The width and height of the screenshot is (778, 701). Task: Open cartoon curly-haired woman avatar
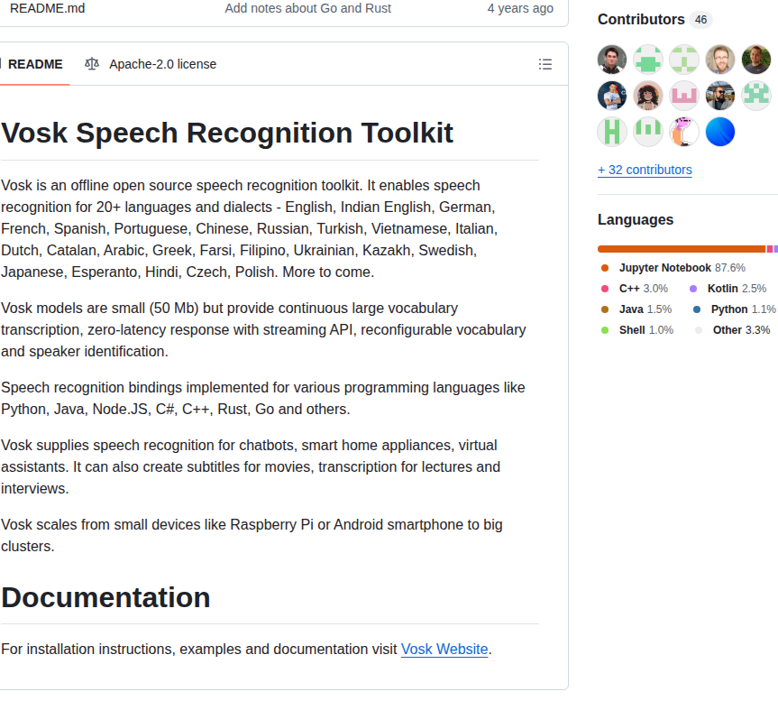[x=648, y=96]
